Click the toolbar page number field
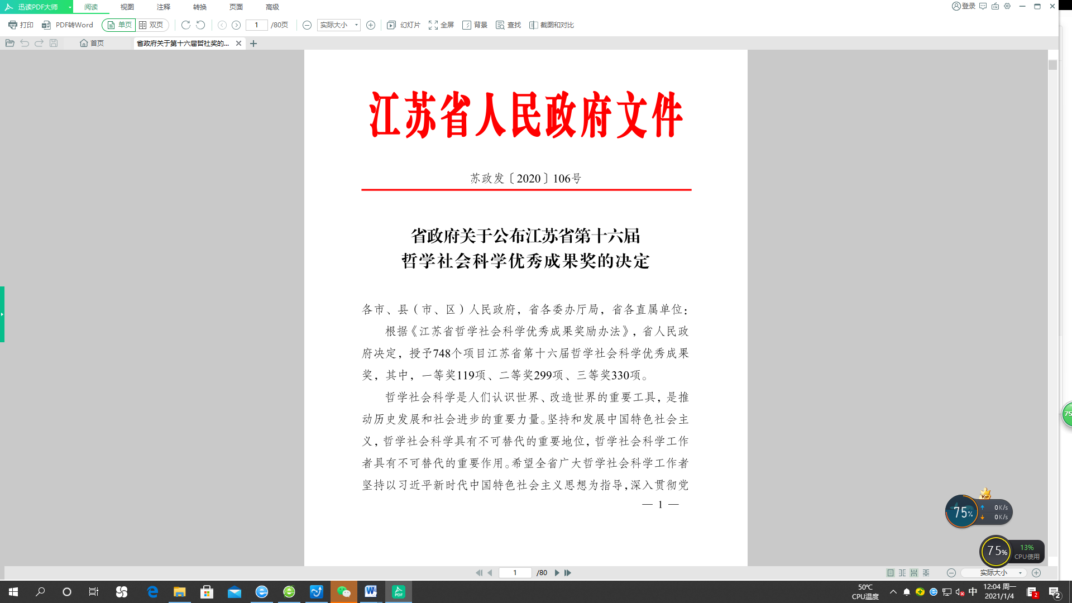The height and width of the screenshot is (603, 1072). (x=257, y=25)
